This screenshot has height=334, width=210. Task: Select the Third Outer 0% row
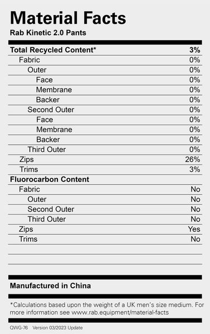105,150
